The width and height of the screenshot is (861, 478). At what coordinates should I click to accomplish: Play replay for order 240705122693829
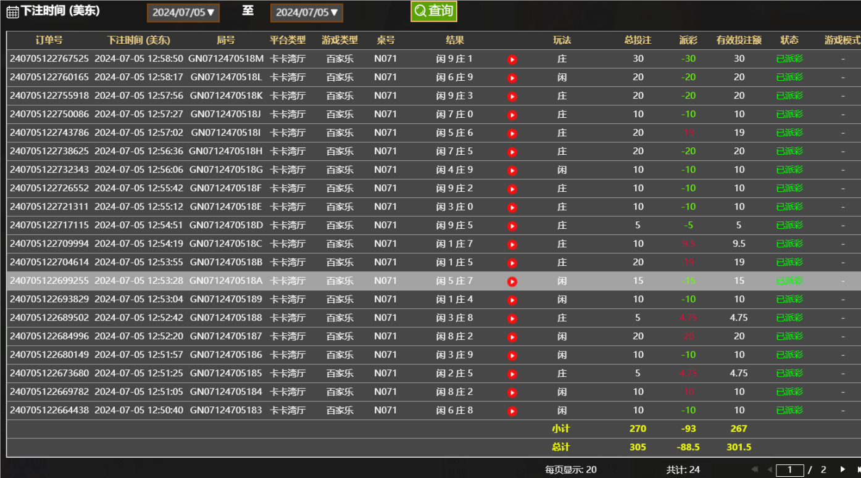click(512, 299)
